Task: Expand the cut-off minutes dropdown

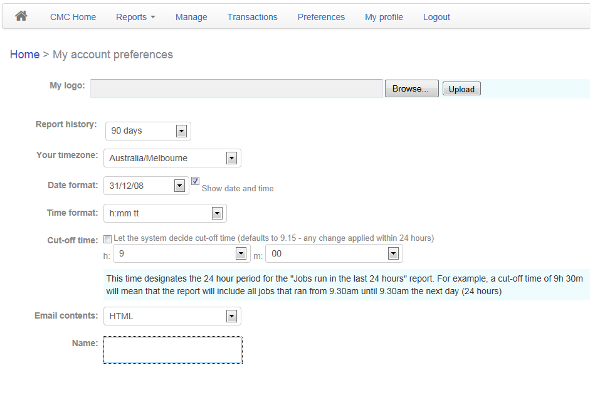Action: (334, 253)
